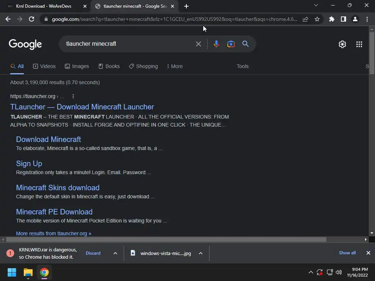Open TLauncher — Download Minecraft Launcher result
The image size is (375, 281).
coord(82,107)
